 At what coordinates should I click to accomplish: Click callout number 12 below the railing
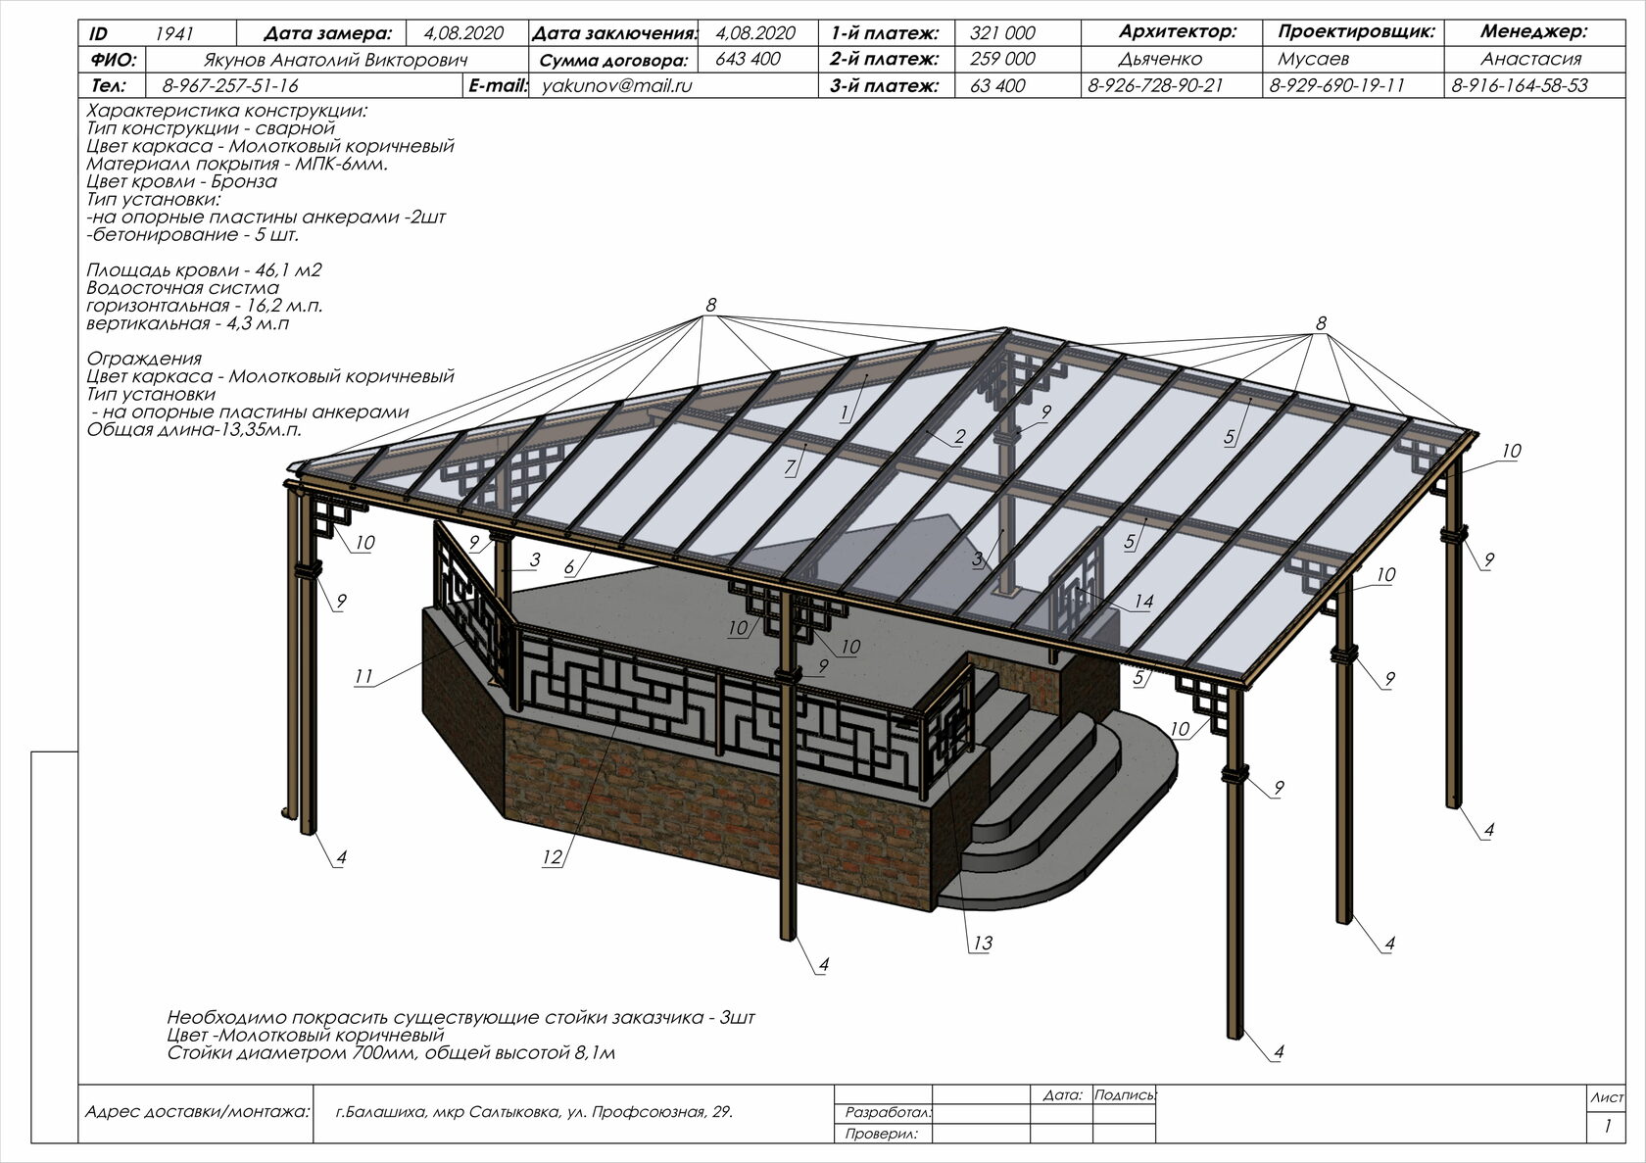tap(553, 857)
